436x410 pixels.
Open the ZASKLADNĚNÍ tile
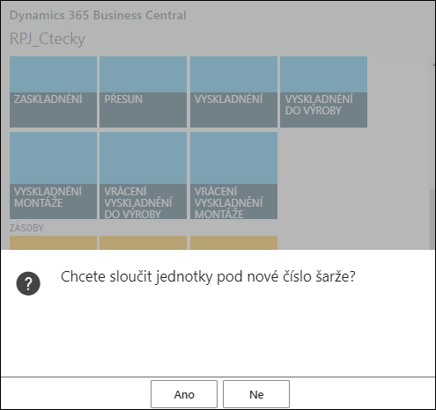(x=53, y=92)
